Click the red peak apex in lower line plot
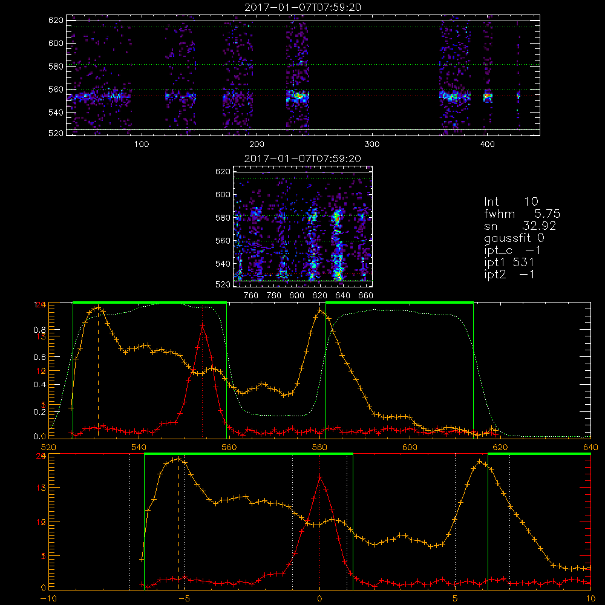This screenshot has height=605, width=605. coord(319,477)
